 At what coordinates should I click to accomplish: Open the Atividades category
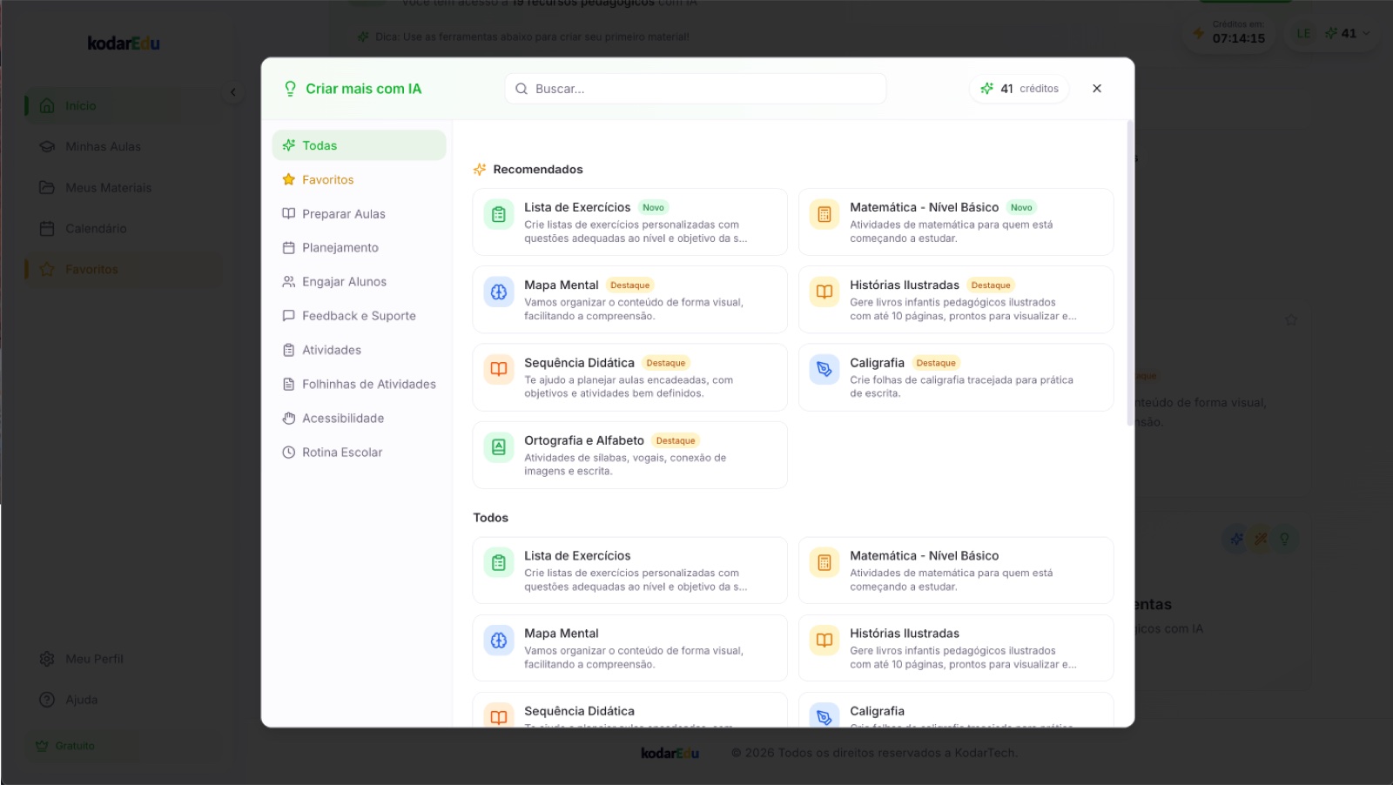pyautogui.click(x=359, y=350)
